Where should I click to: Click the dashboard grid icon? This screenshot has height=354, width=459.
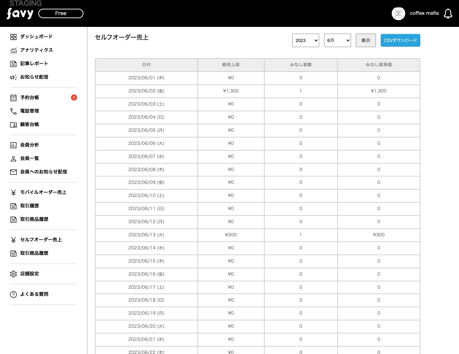(x=13, y=37)
